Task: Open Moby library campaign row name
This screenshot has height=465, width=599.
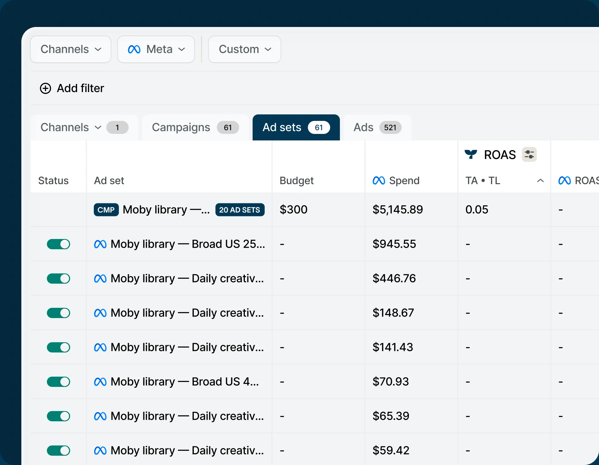Action: [x=166, y=210]
